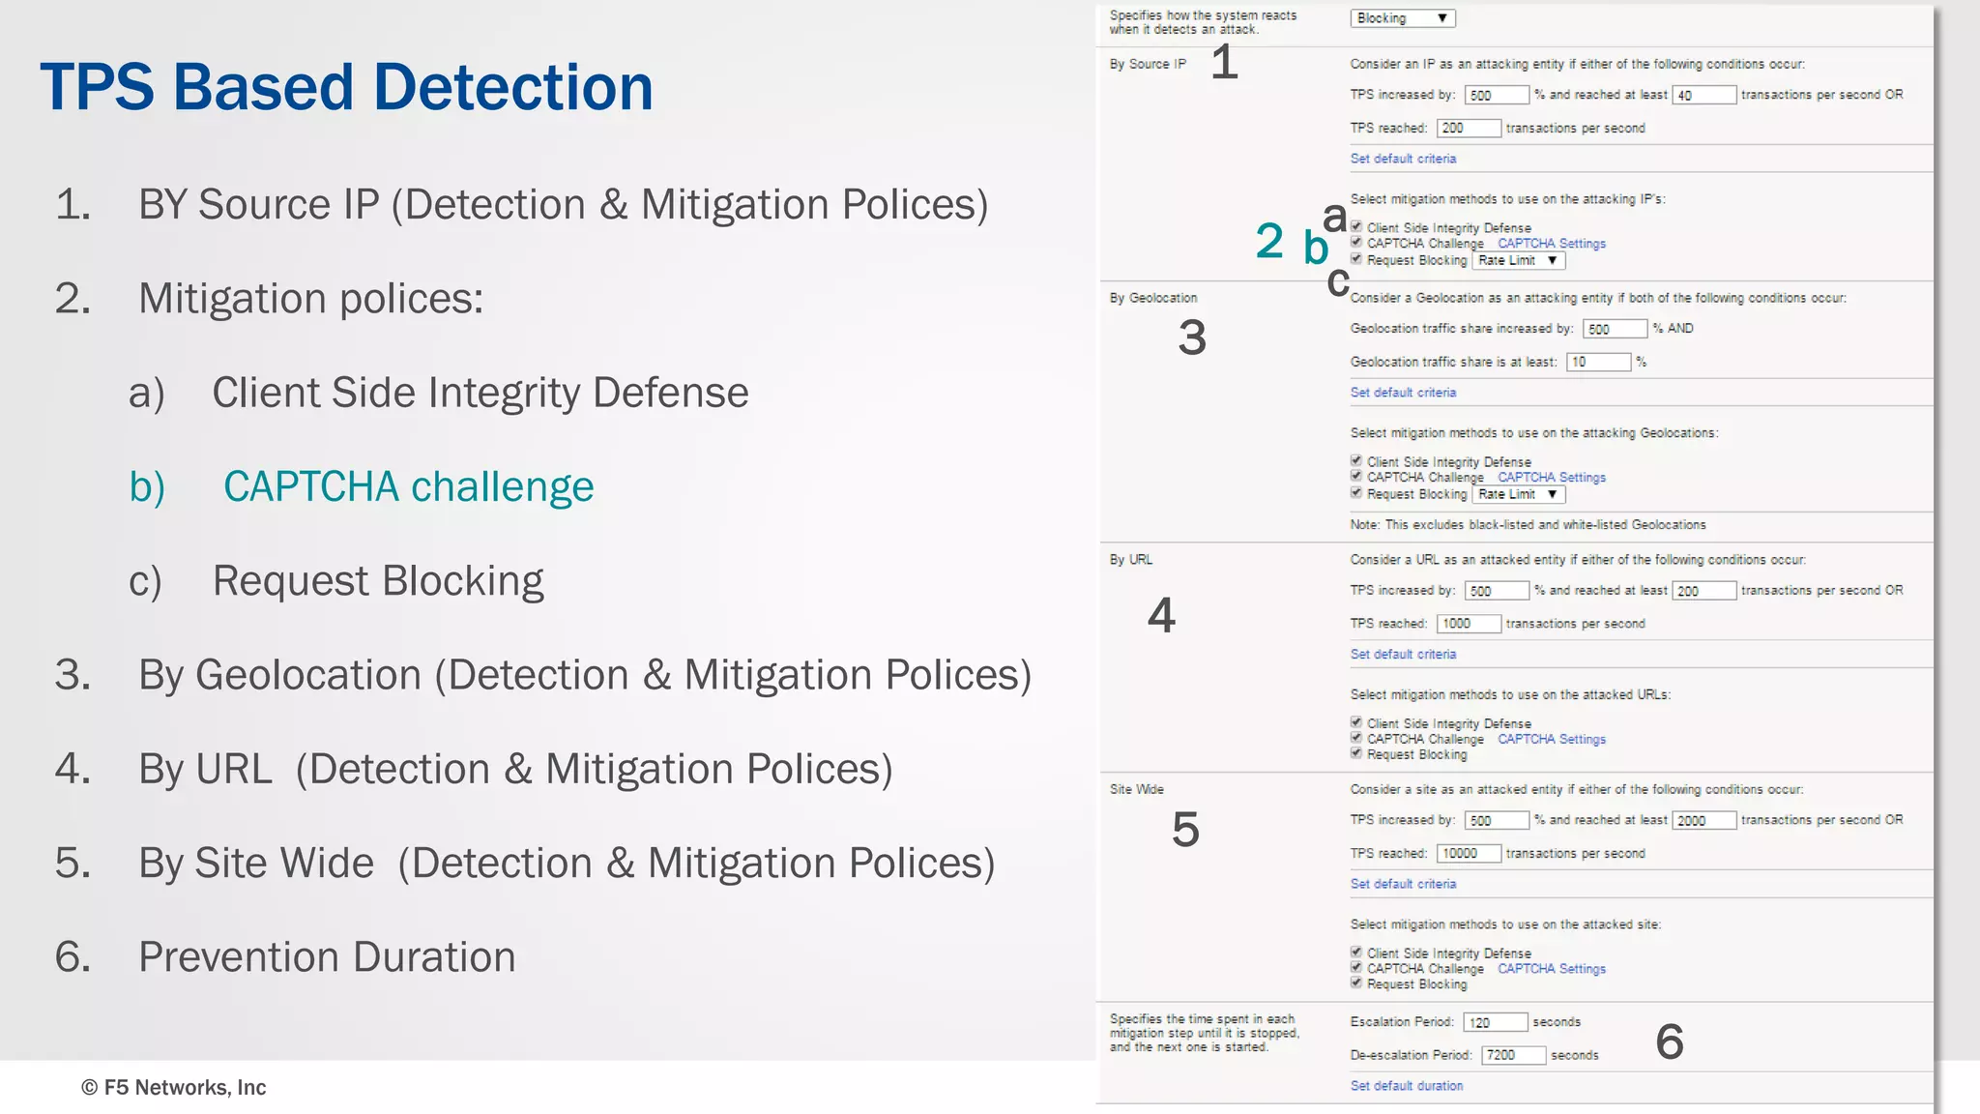Click Source IP TPS increased by field
This screenshot has width=1980, height=1114.
point(1497,95)
